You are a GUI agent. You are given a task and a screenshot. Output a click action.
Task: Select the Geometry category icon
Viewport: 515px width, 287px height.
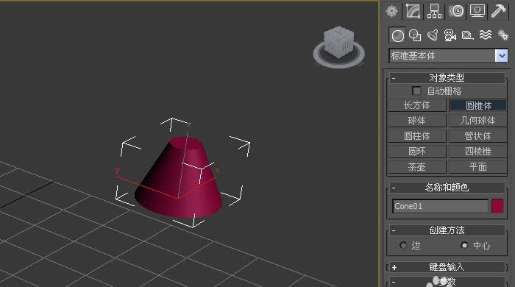[398, 35]
